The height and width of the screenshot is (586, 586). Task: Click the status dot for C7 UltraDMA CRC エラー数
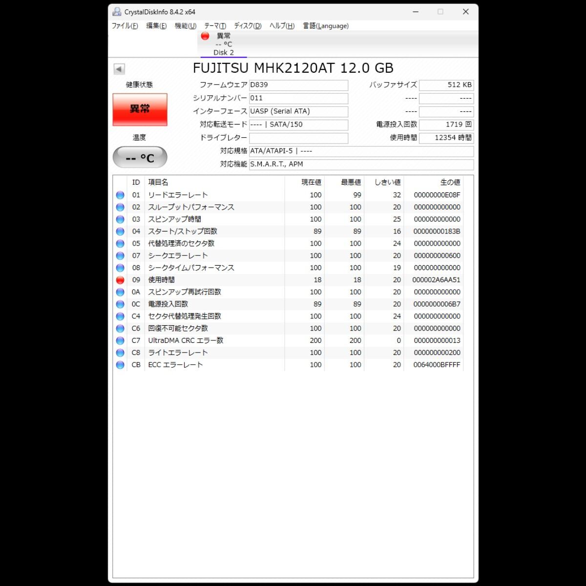tap(120, 341)
